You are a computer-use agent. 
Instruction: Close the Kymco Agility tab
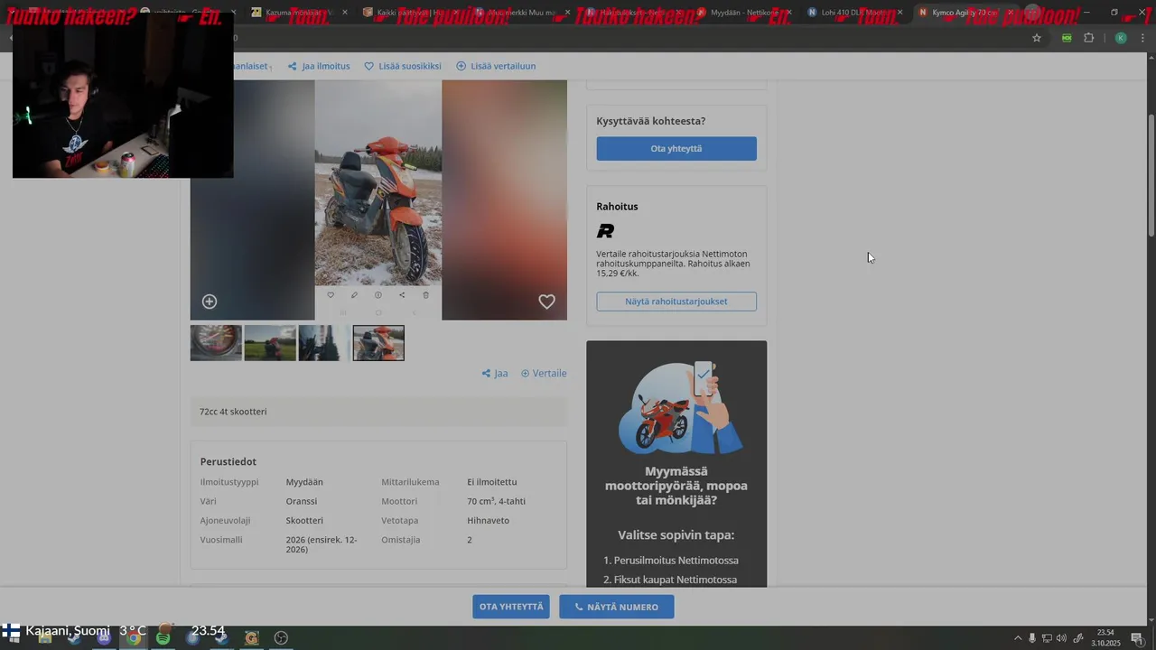(1011, 13)
